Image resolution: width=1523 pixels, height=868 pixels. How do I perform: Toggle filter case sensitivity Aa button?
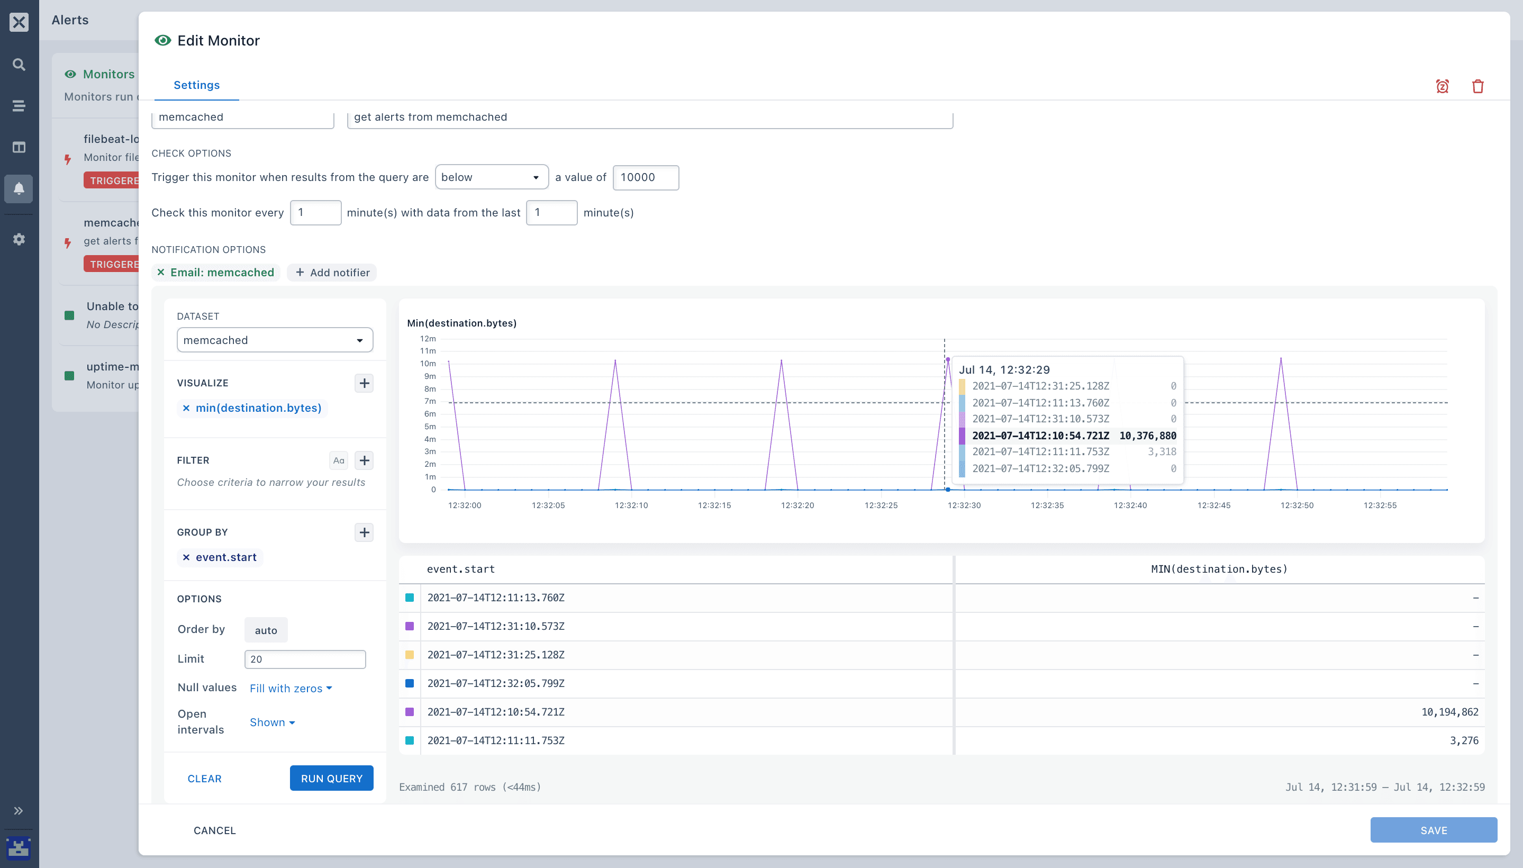pyautogui.click(x=339, y=460)
